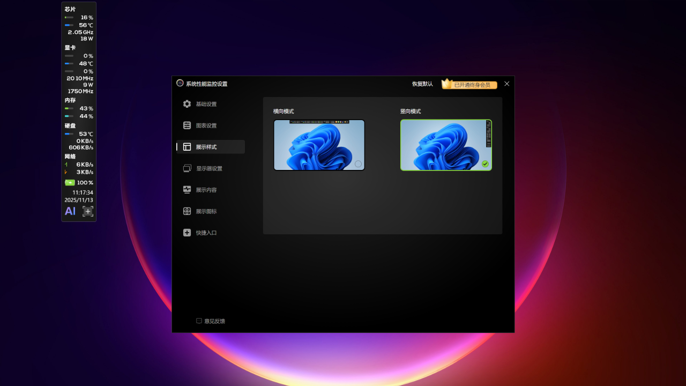
Task: Switch to the 展示内容 tab label
Action: click(206, 190)
